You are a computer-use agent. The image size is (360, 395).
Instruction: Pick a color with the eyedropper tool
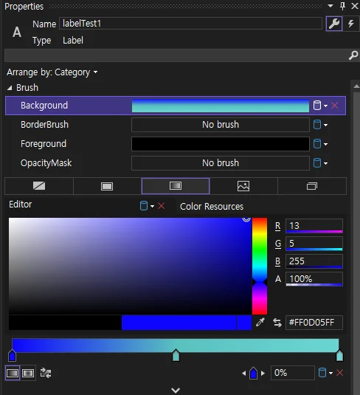[260, 322]
